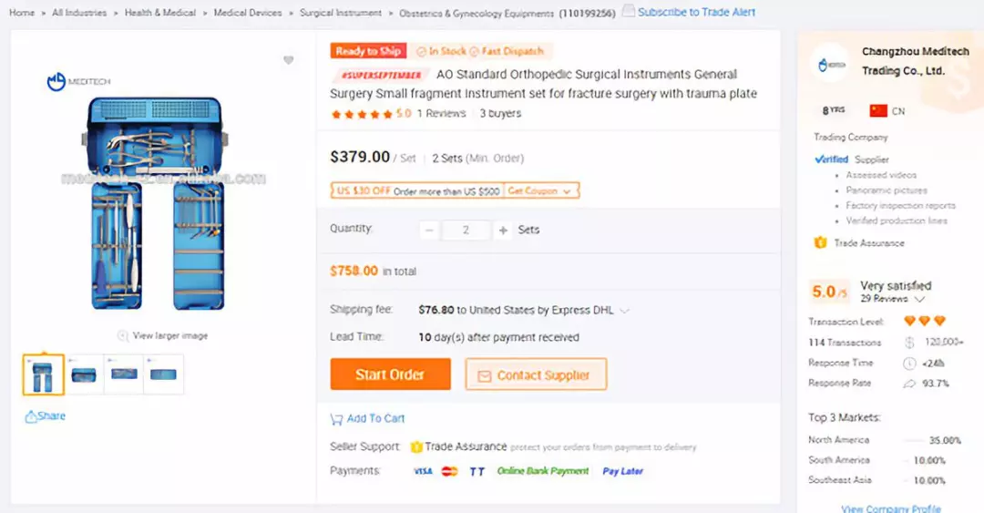Go to Surgical Instrument breadcrumb category
Image resolution: width=984 pixels, height=513 pixels.
340,13
